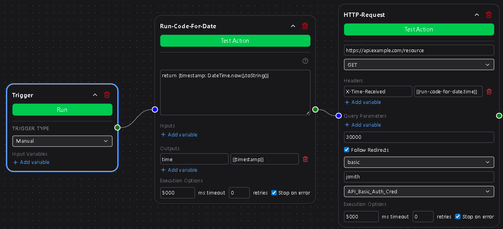
Task: Delete the Trigger node via trash icon
Action: pyautogui.click(x=107, y=95)
